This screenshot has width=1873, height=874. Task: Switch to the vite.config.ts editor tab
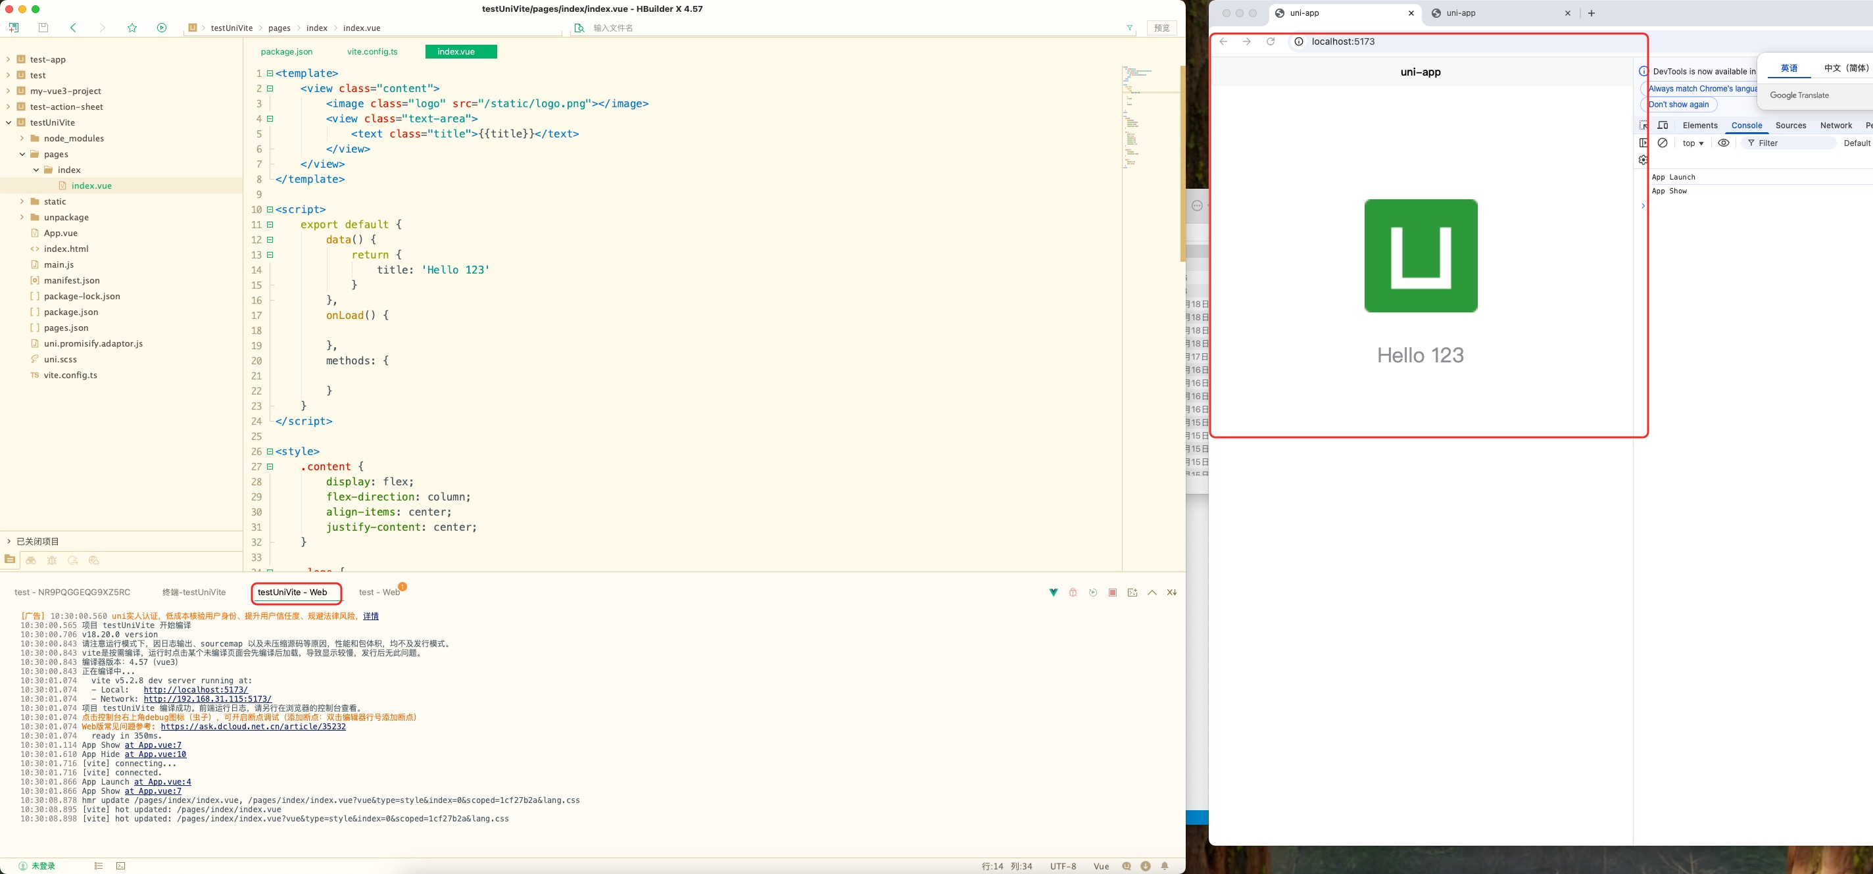click(x=372, y=52)
